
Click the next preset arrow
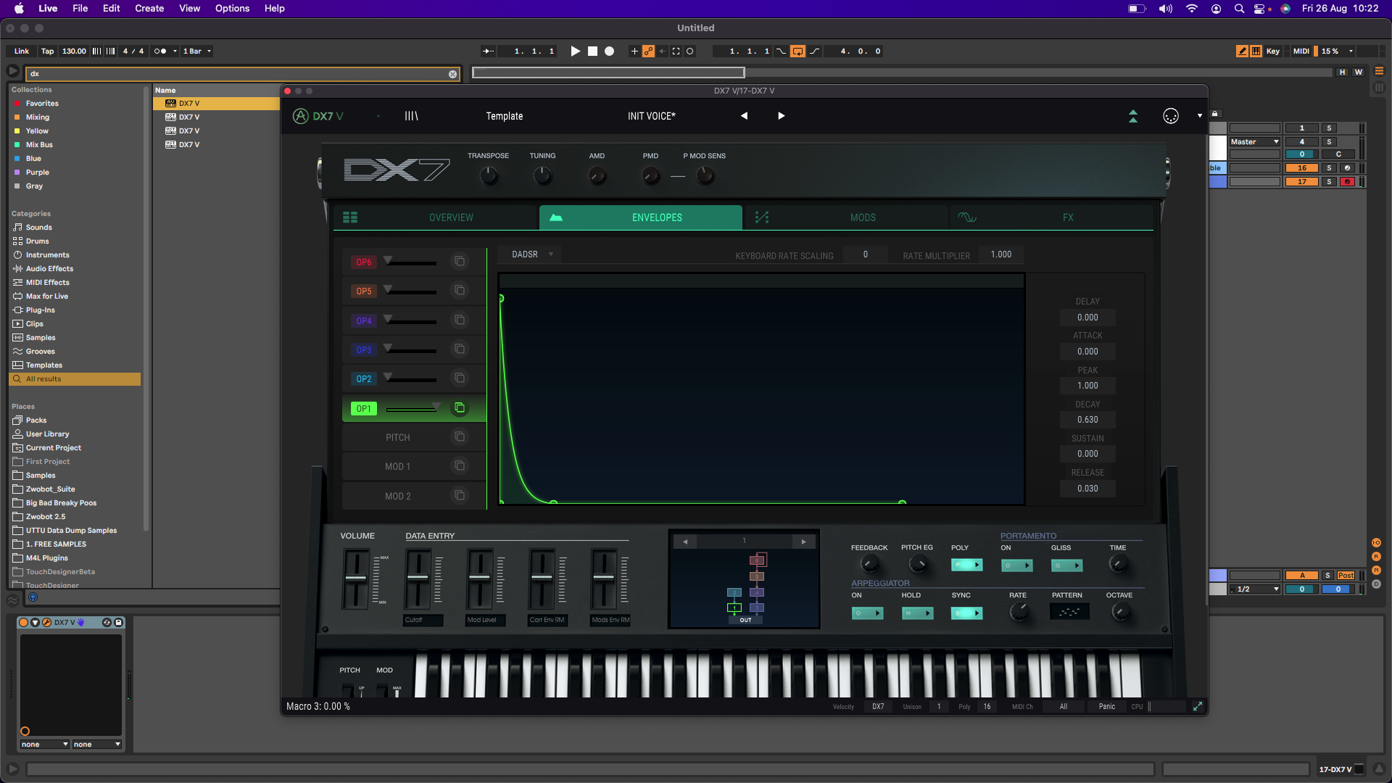pos(781,116)
